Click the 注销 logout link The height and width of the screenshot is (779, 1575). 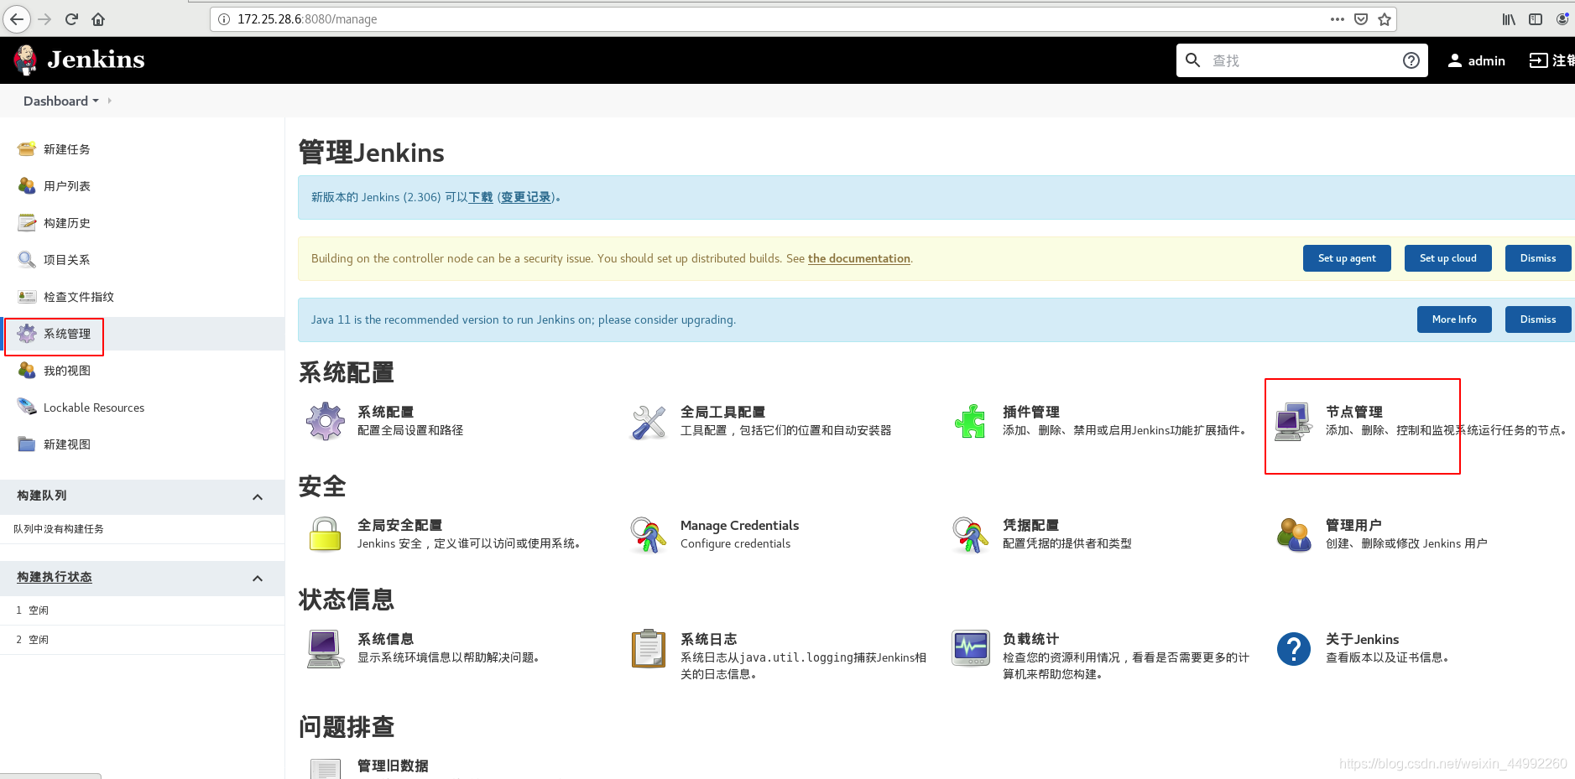[1552, 60]
